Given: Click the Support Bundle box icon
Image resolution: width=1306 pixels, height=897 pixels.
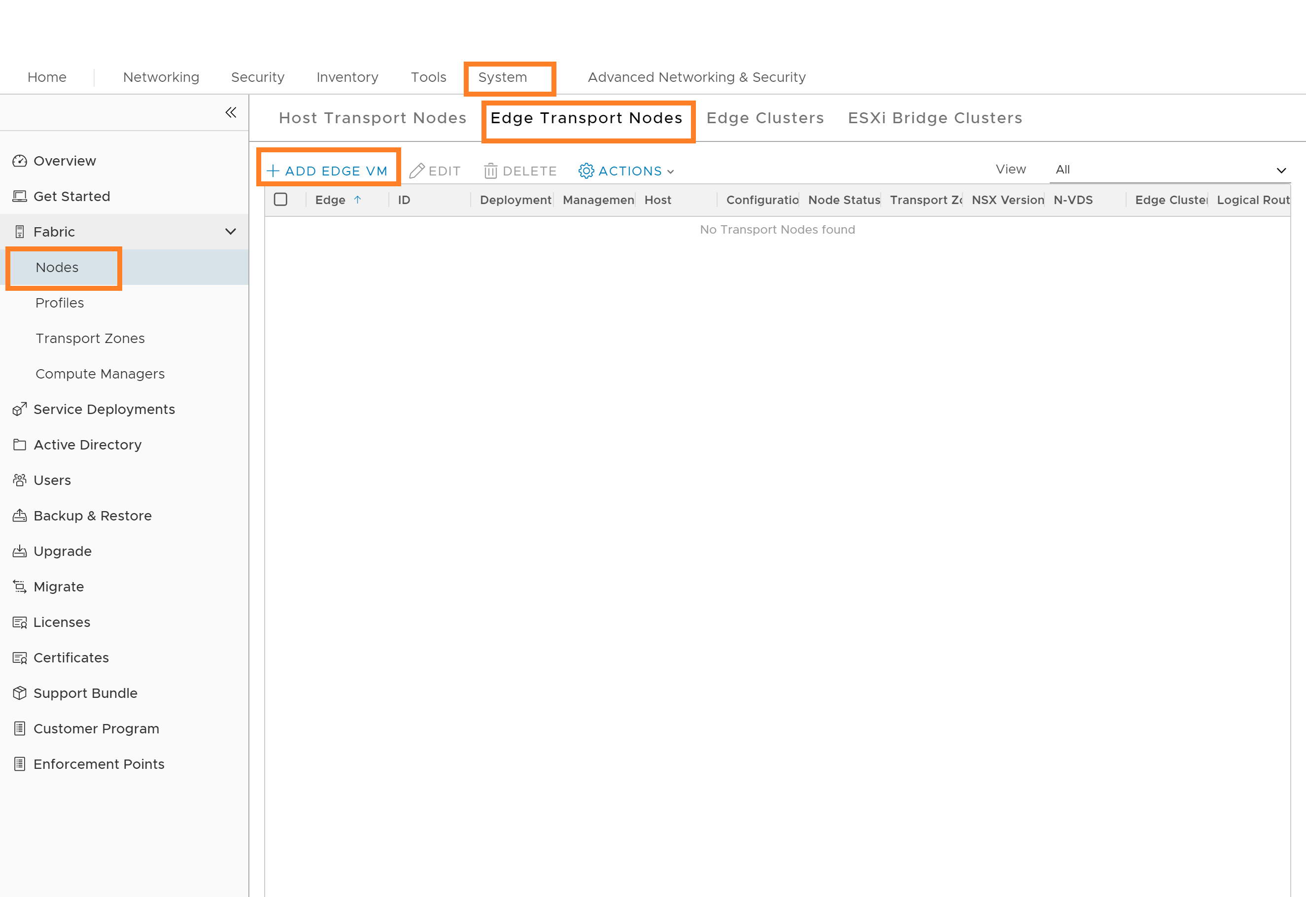Looking at the screenshot, I should click(20, 693).
